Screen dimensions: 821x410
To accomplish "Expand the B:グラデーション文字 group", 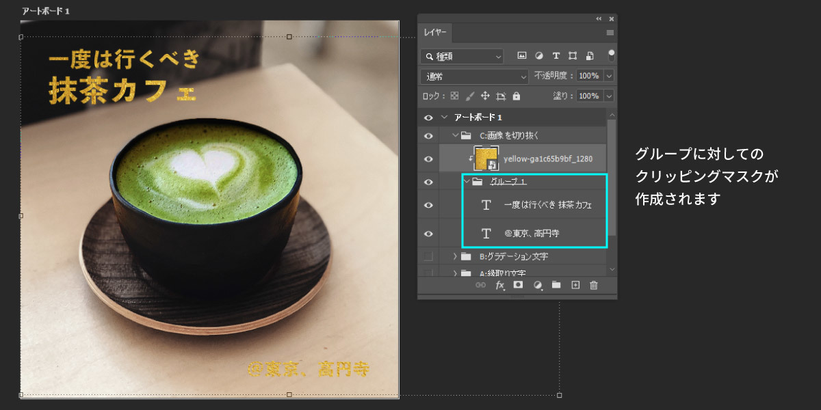I will click(455, 256).
